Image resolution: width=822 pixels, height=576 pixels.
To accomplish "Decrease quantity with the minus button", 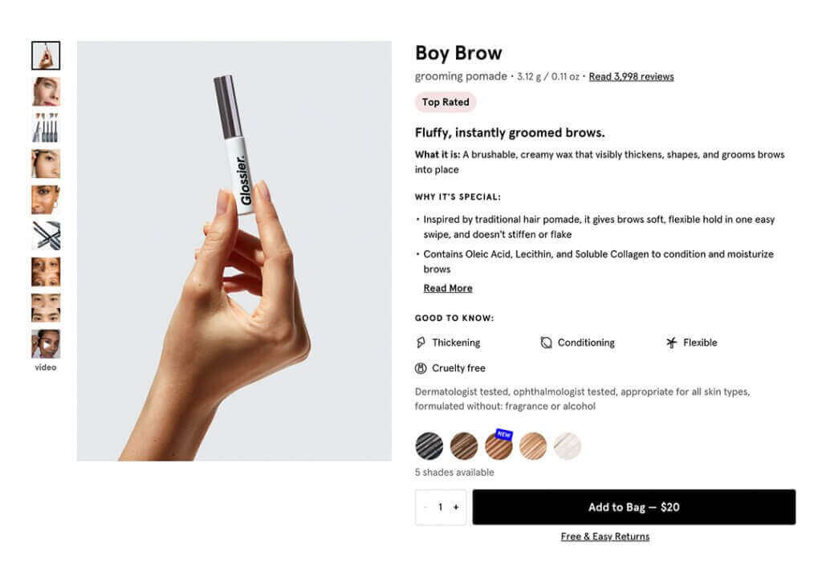I will point(425,507).
